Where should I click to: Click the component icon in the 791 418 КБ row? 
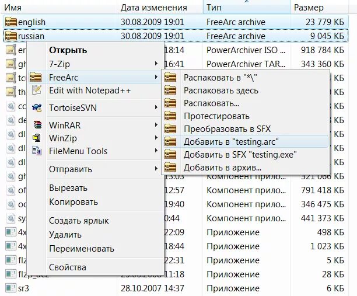click(x=10, y=190)
